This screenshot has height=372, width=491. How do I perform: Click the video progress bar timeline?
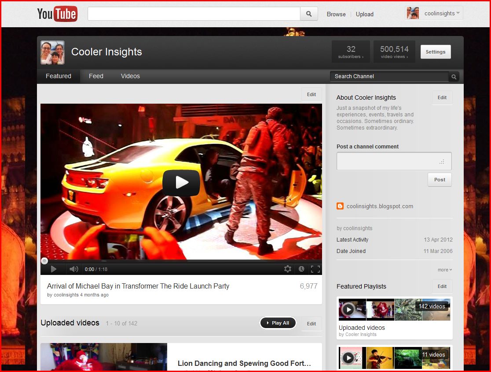tap(181, 261)
